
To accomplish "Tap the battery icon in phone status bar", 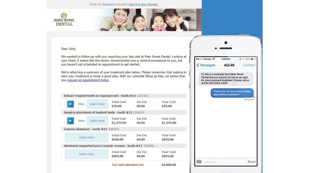I will pyautogui.click(x=253, y=59).
